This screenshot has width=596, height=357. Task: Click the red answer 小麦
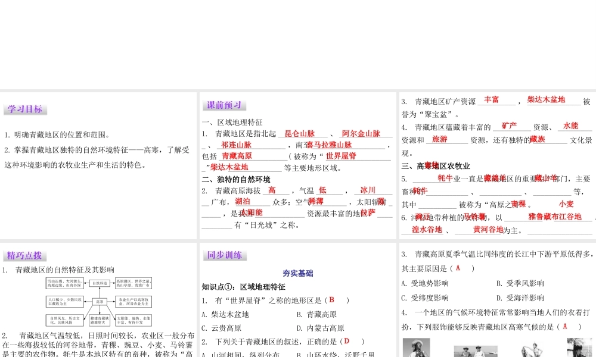(566, 204)
